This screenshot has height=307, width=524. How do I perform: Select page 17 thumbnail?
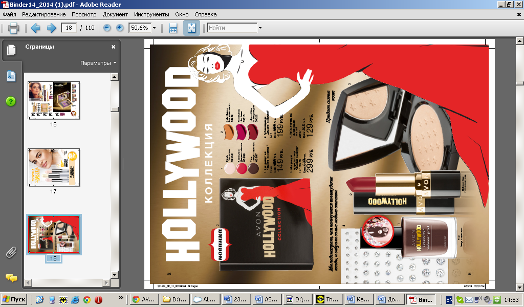tap(54, 167)
